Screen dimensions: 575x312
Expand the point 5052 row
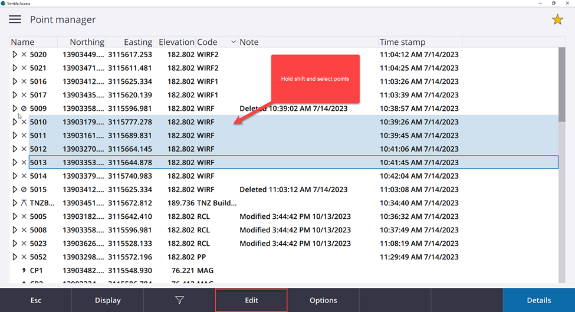(15, 257)
